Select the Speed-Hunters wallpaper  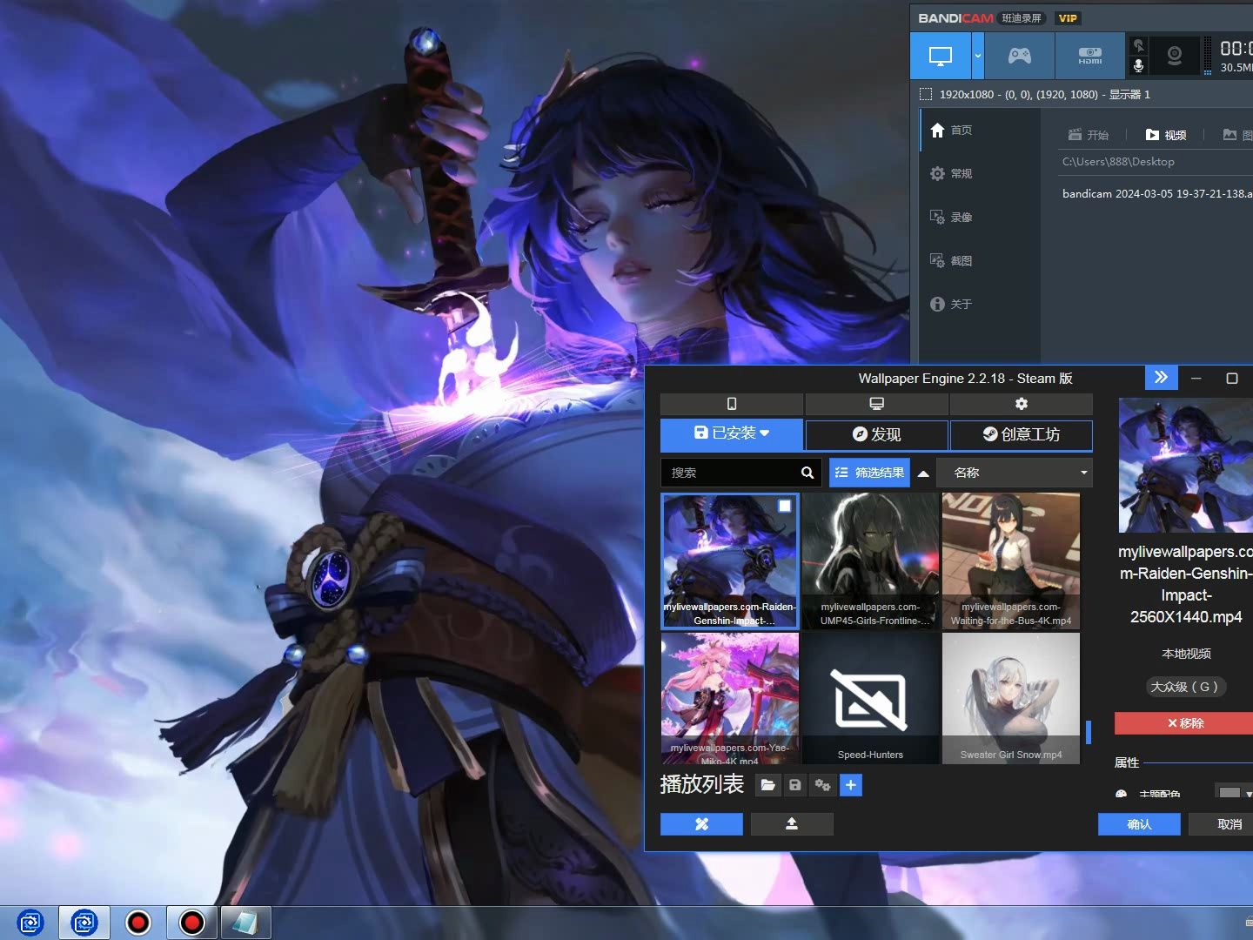pos(870,699)
